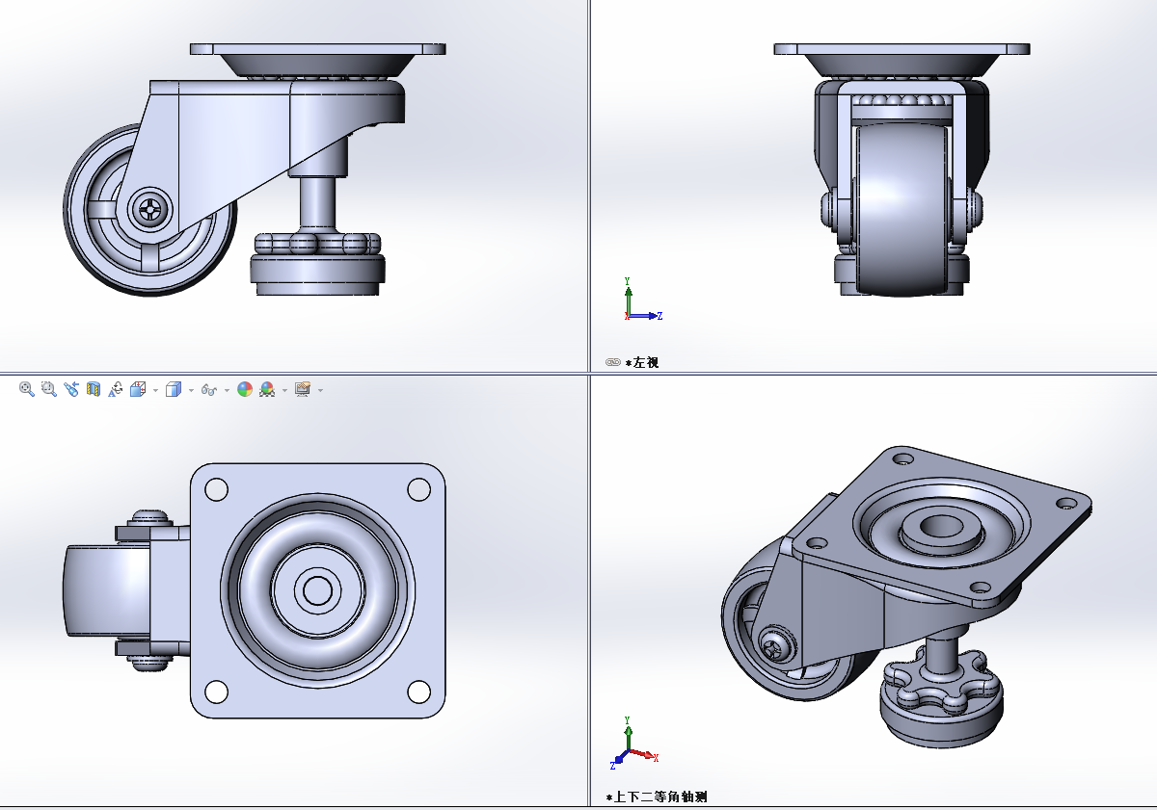Click the Previous View icon
This screenshot has width=1157, height=810.
point(71,389)
